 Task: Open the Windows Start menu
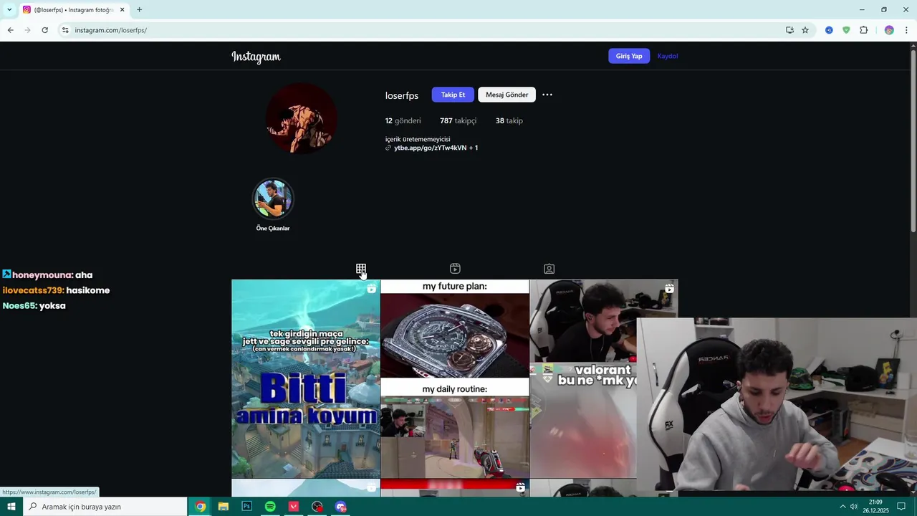click(x=11, y=507)
